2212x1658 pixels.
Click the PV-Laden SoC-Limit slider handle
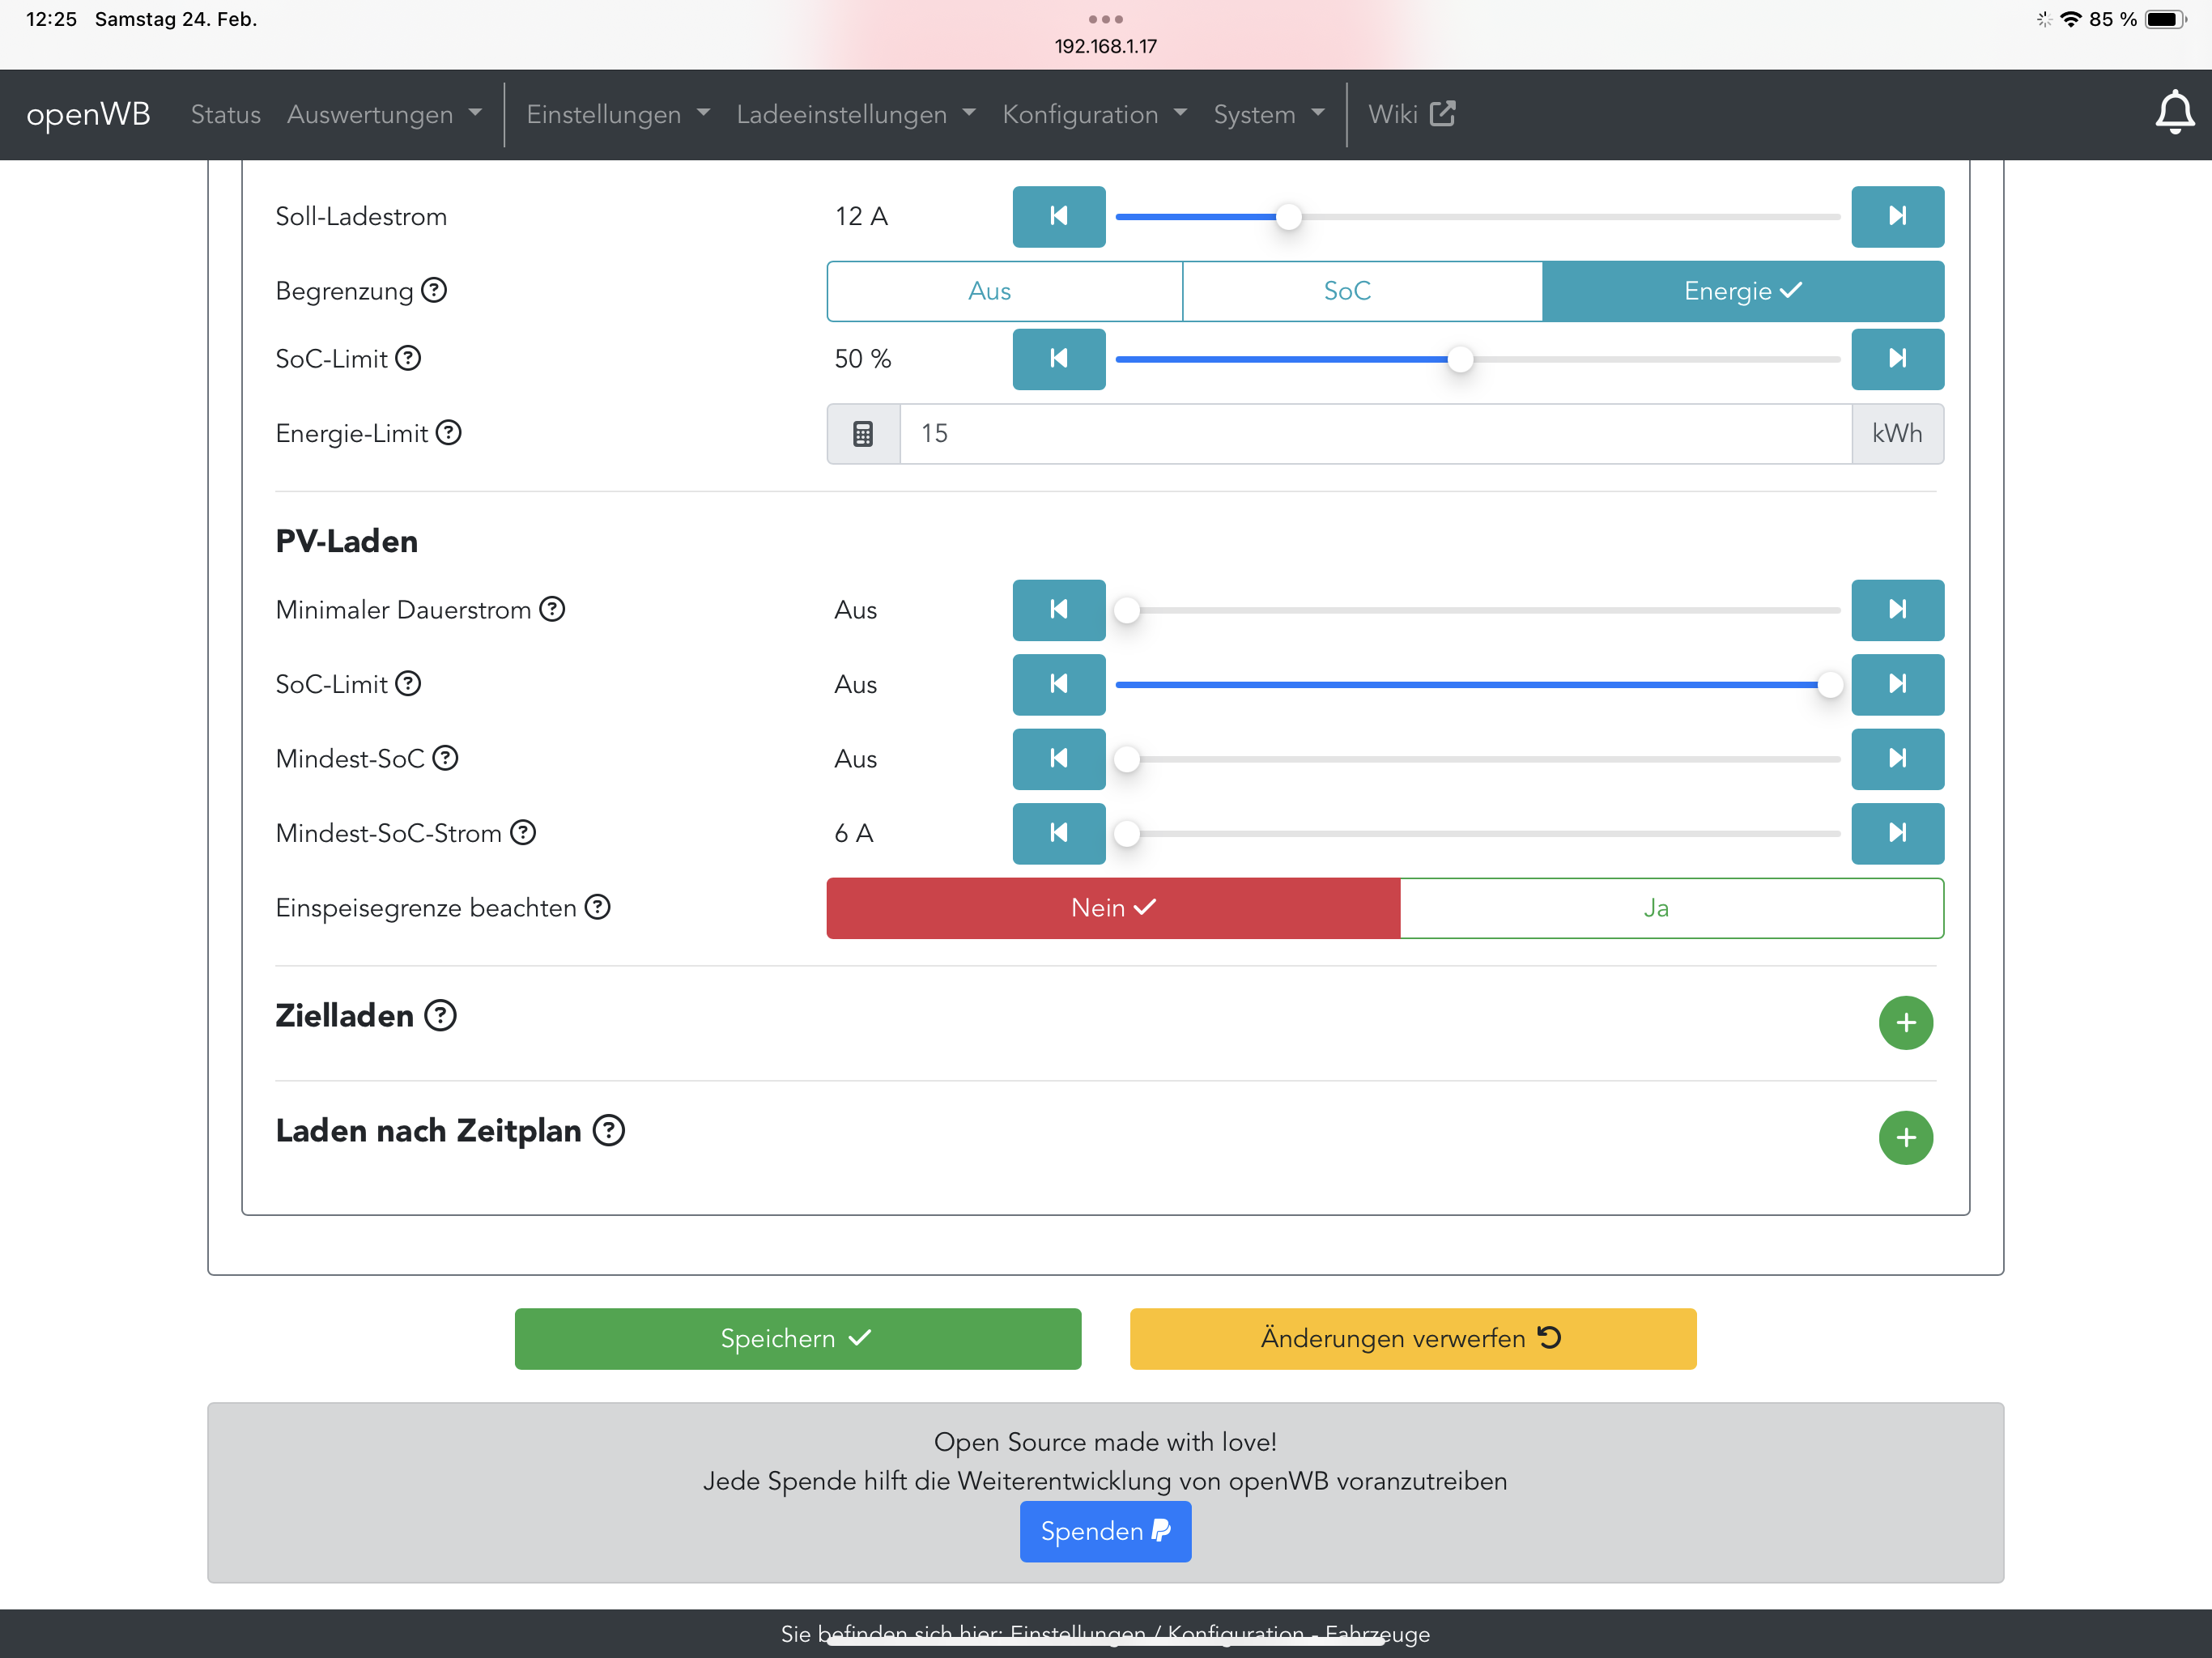[x=1829, y=685]
